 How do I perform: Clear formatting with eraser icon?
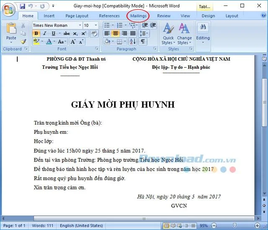coord(94,33)
